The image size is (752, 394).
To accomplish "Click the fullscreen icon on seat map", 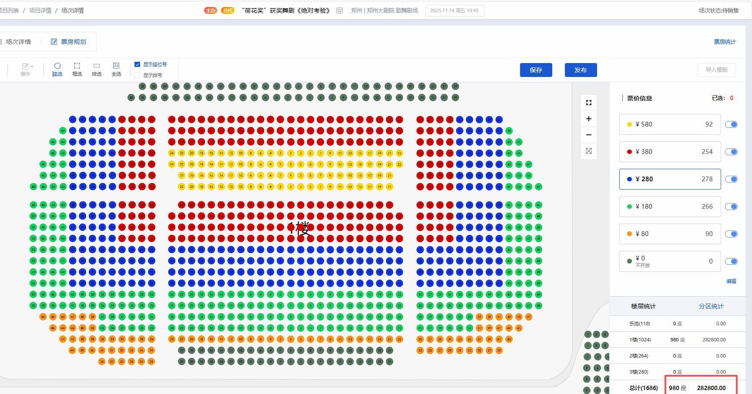I will [589, 103].
